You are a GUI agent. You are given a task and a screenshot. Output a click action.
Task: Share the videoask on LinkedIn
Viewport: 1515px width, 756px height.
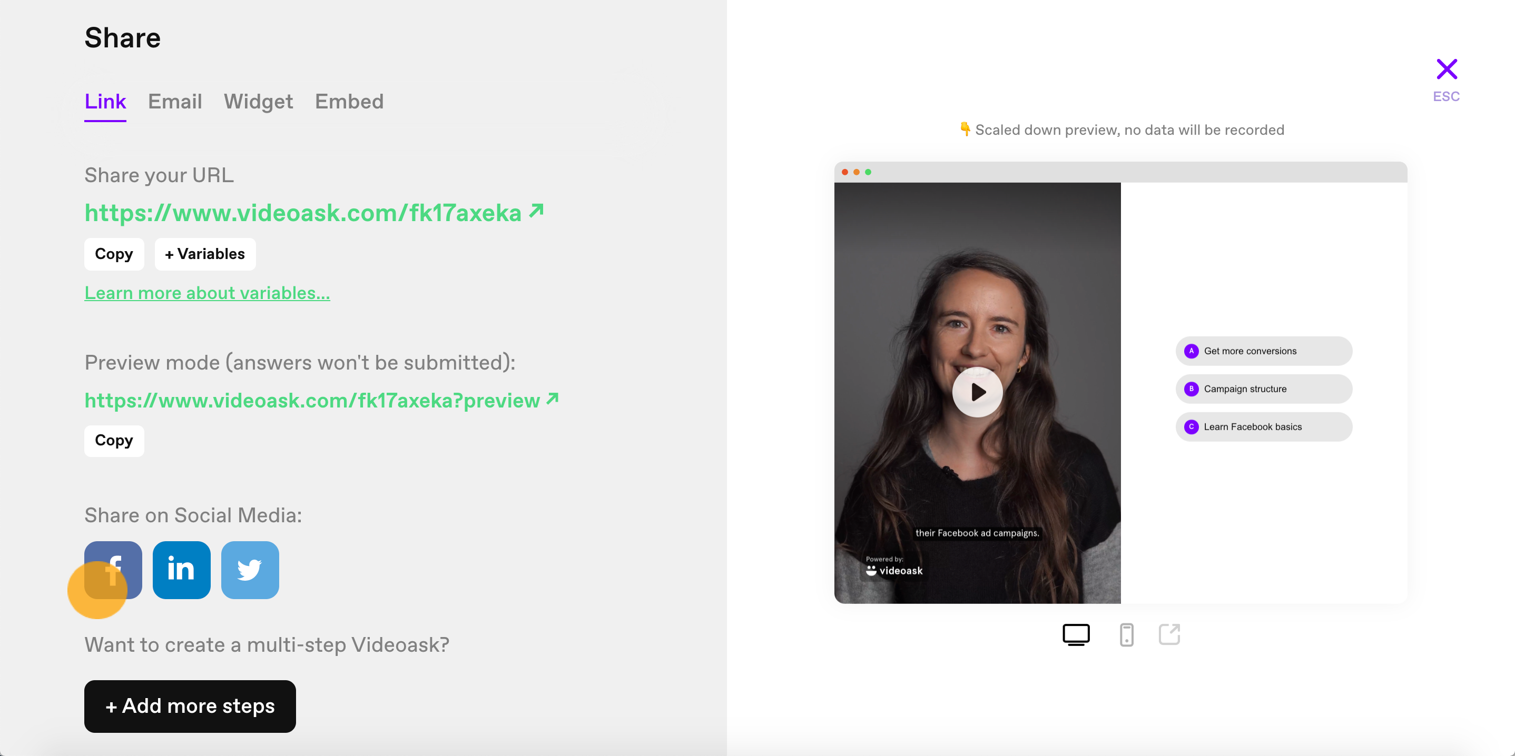[x=181, y=570]
